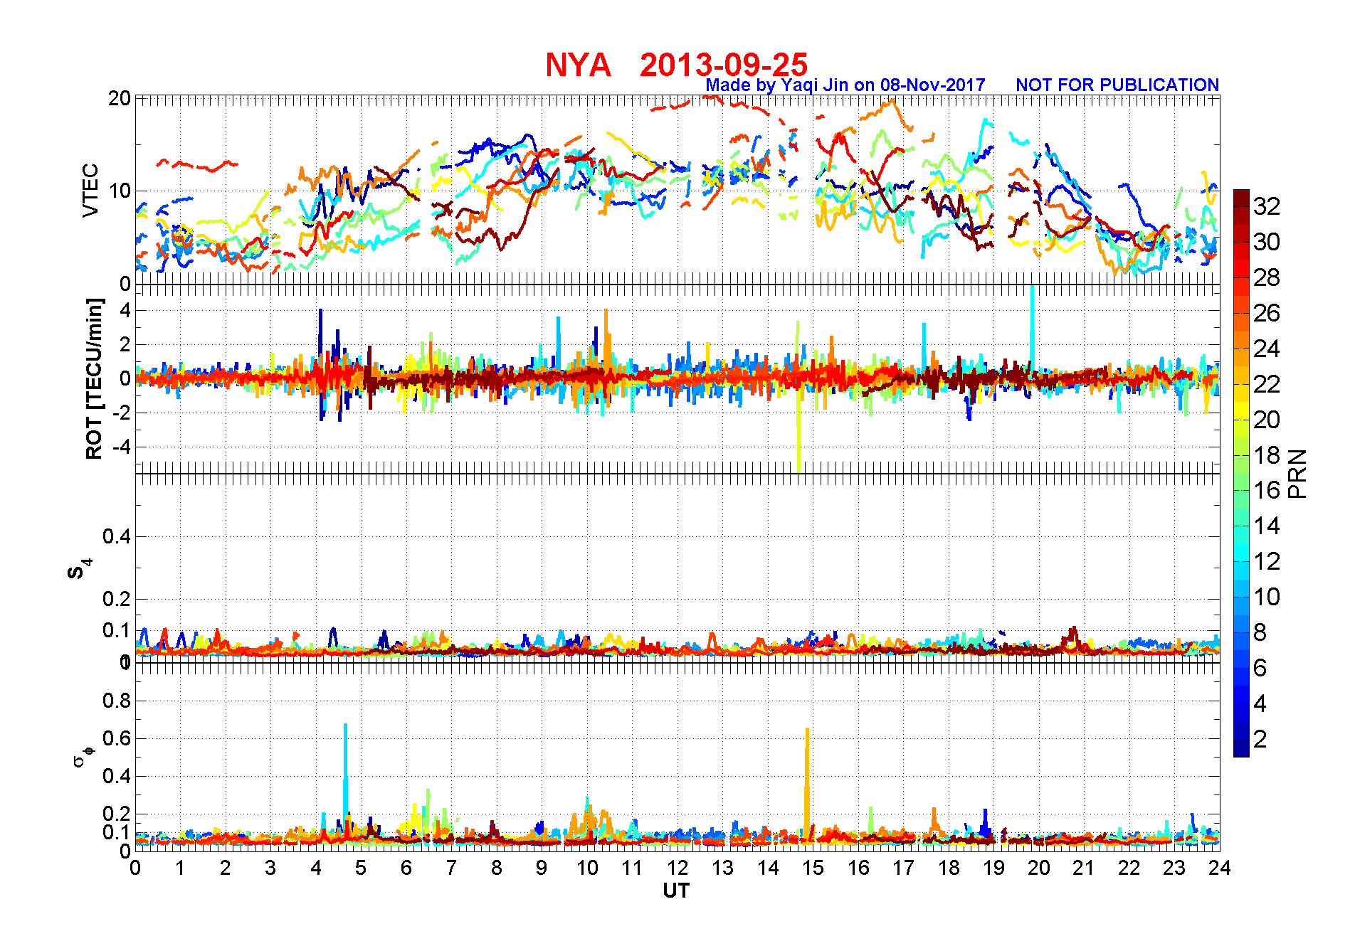Click the sigma-phi axis tick "0.8"
1355x946 pixels.
pos(117,701)
